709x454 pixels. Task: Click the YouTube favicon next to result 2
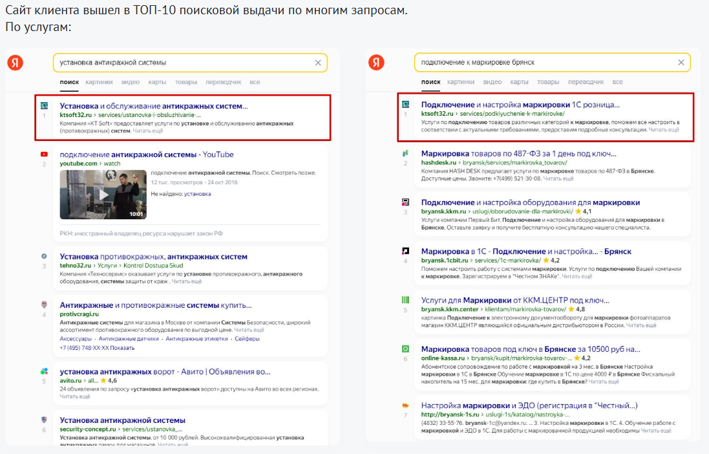(x=44, y=155)
